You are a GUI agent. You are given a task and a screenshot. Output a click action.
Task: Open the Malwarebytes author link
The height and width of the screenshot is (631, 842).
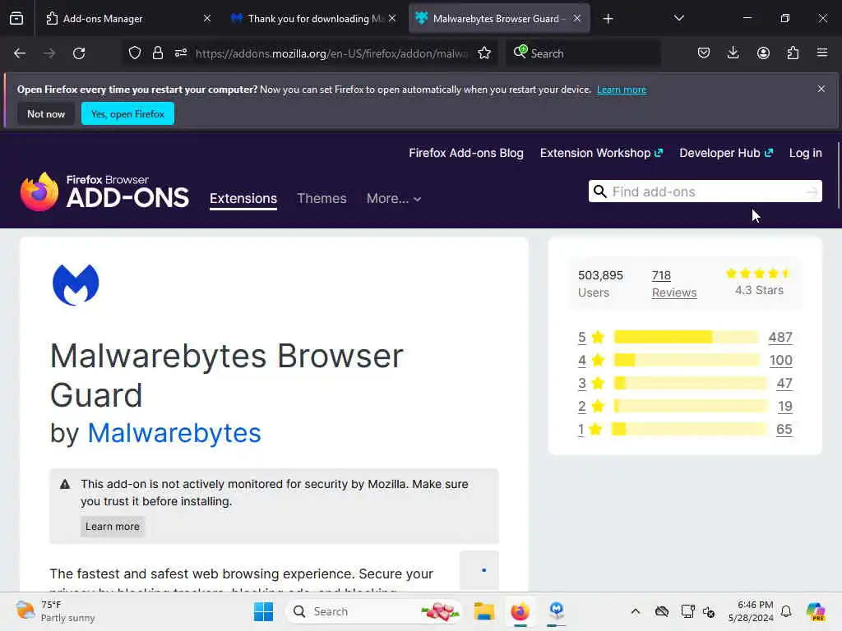pyautogui.click(x=174, y=433)
